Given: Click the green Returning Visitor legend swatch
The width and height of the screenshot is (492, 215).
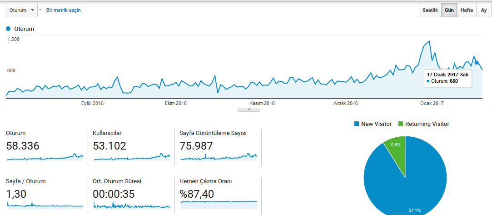Looking at the screenshot, I should pyautogui.click(x=400, y=124).
